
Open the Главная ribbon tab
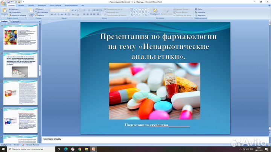pos(11,6)
